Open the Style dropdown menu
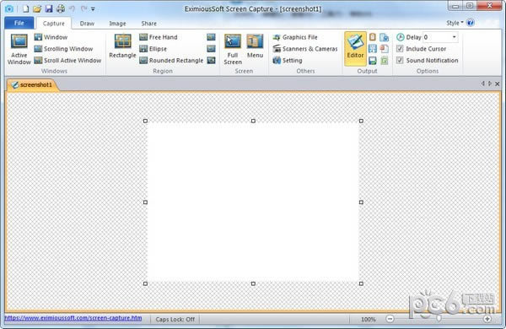This screenshot has width=506, height=329. point(455,23)
